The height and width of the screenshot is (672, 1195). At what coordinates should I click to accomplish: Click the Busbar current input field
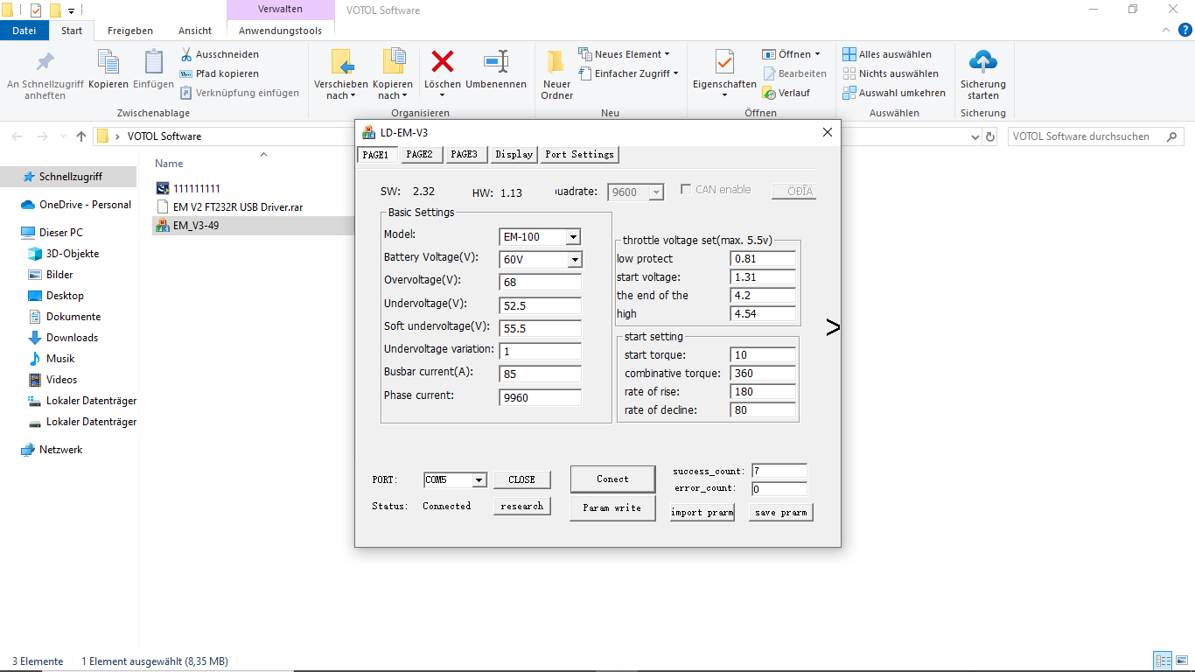tap(540, 374)
